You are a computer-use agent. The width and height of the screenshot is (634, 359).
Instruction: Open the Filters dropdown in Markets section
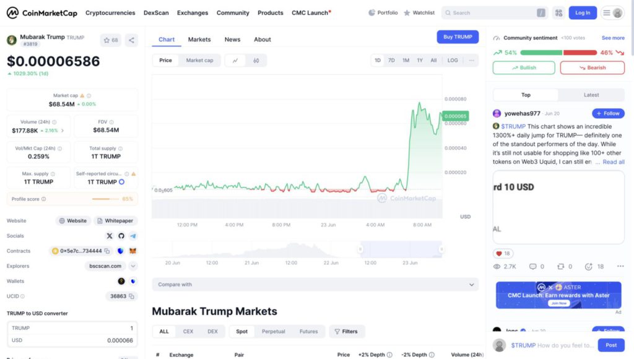pyautogui.click(x=347, y=331)
